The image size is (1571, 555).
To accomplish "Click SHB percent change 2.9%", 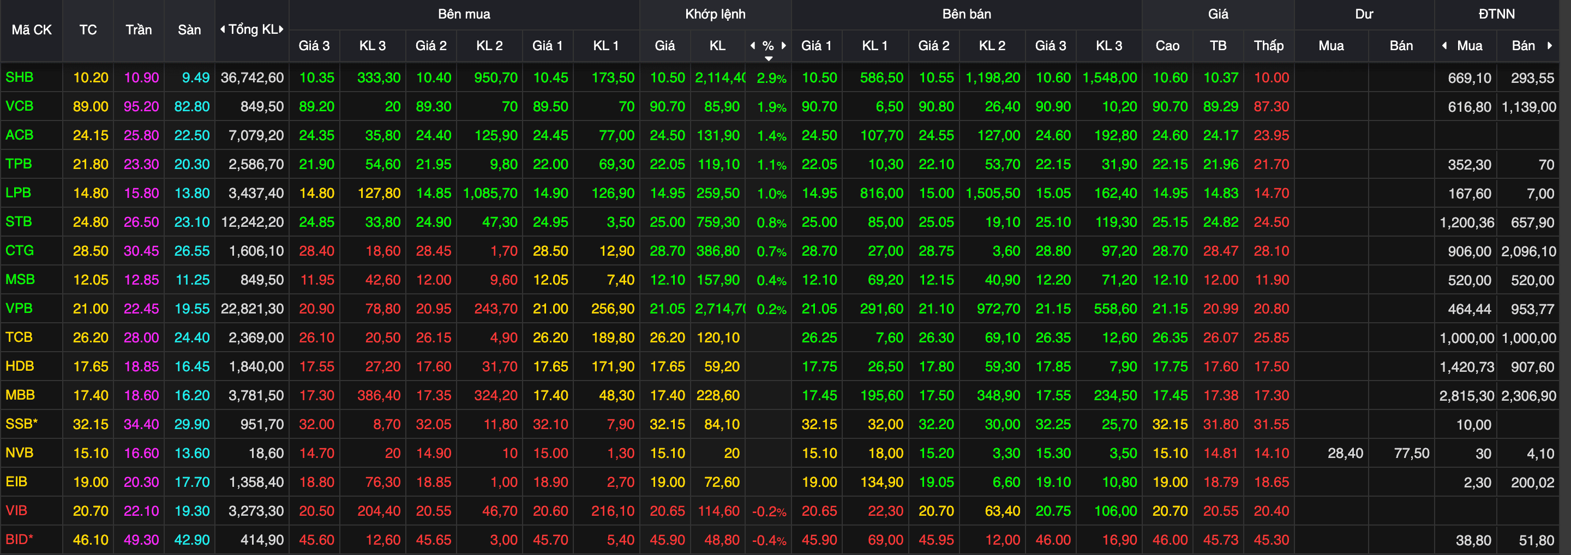I will click(771, 78).
